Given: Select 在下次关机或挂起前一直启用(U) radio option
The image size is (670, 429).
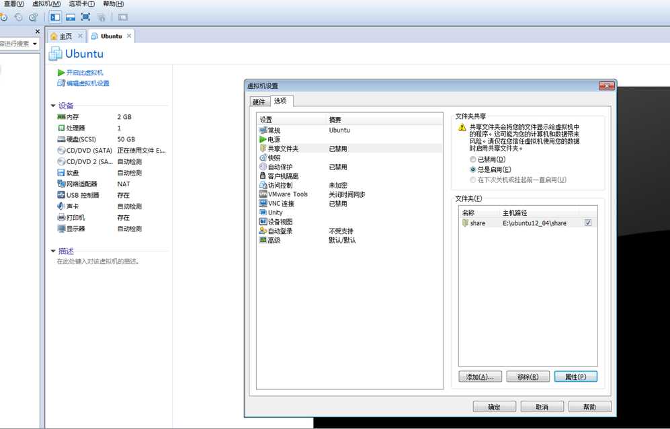Looking at the screenshot, I should point(472,180).
